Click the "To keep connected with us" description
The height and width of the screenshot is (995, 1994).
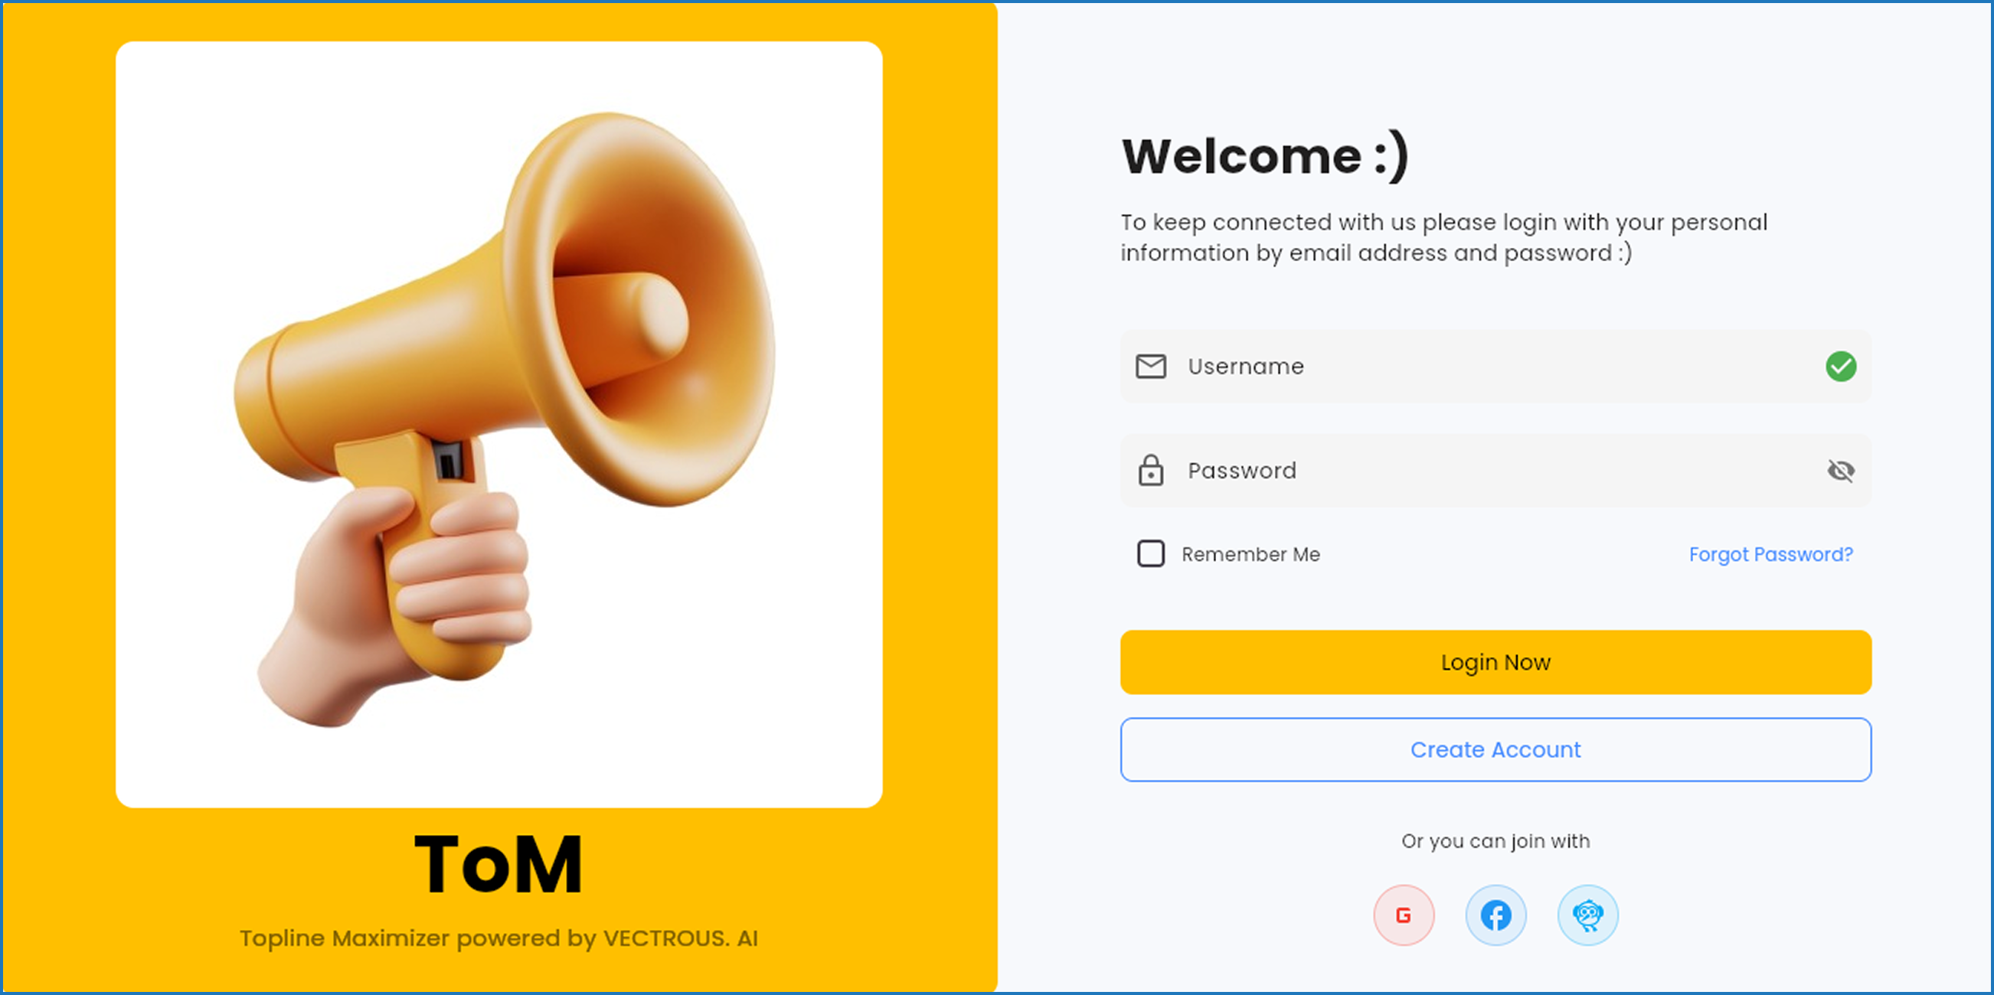coord(1443,237)
